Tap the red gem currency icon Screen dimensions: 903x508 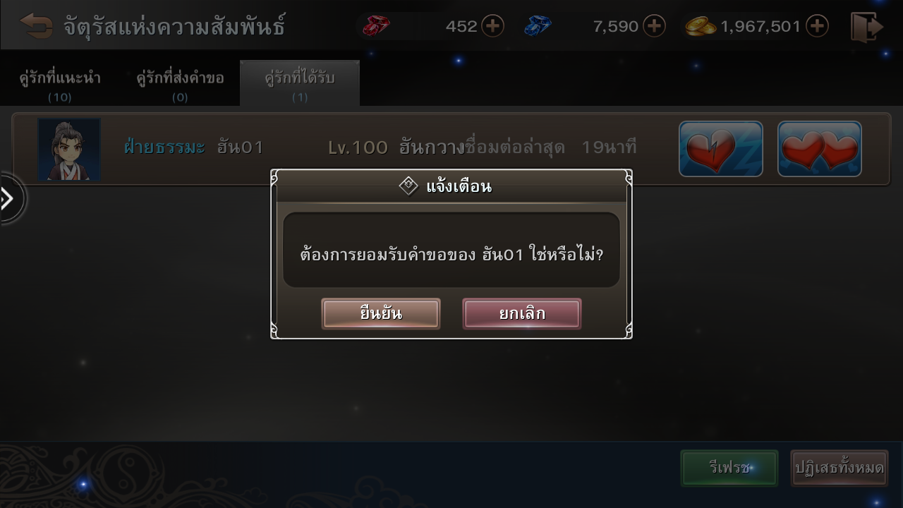pyautogui.click(x=376, y=27)
